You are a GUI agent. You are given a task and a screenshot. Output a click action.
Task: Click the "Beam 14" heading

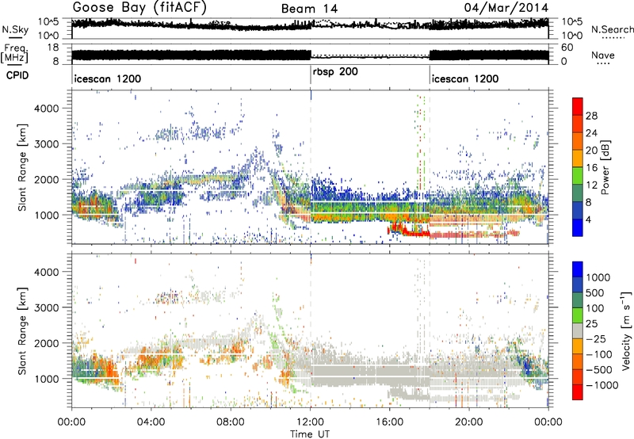pyautogui.click(x=309, y=9)
